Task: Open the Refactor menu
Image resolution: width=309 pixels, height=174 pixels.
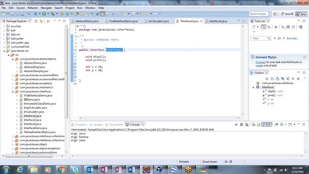Action: (32, 8)
